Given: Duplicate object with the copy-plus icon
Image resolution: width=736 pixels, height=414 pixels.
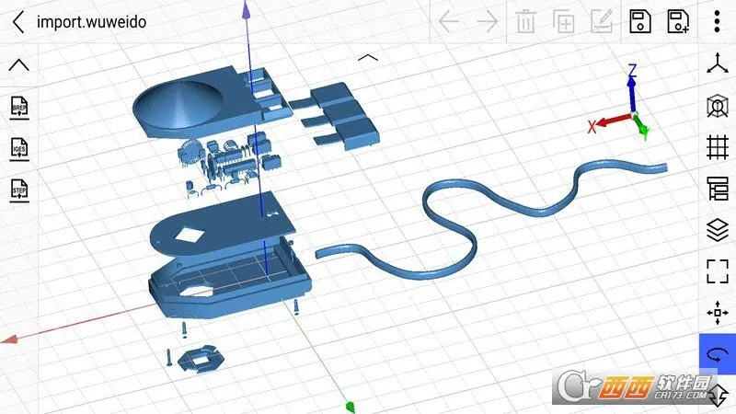Looking at the screenshot, I should click(564, 21).
